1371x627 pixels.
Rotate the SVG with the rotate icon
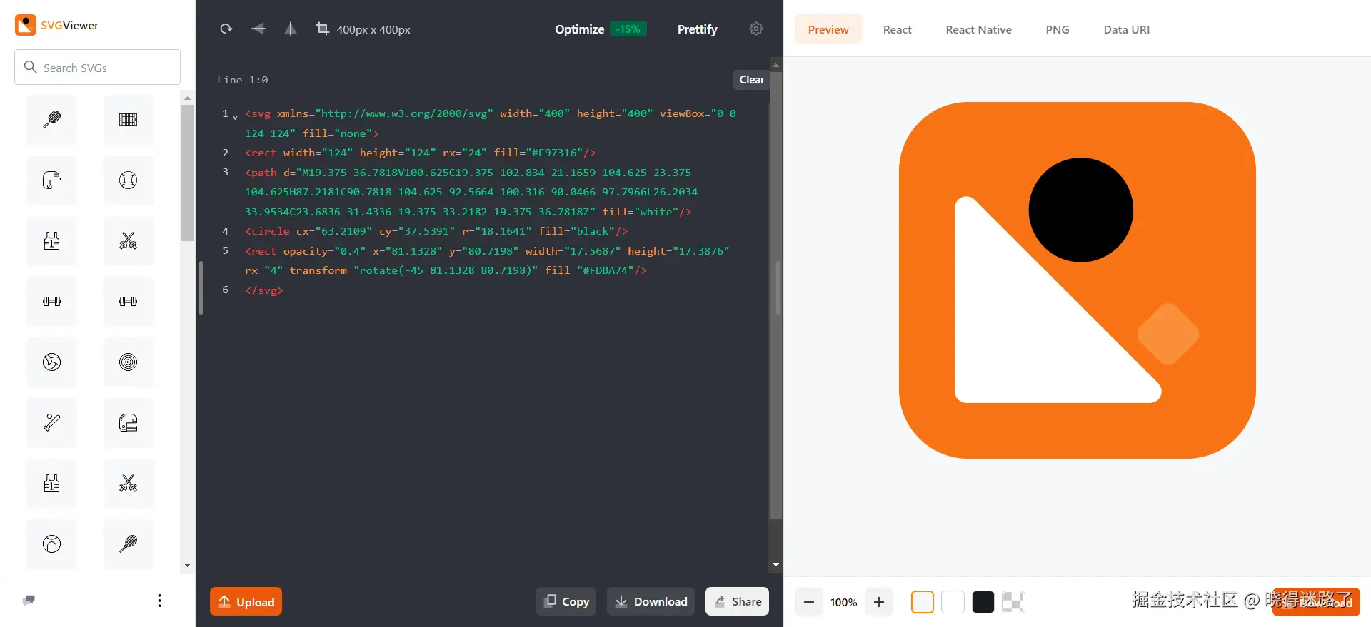click(x=226, y=29)
